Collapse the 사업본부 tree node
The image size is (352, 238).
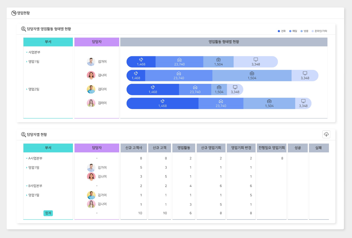pyautogui.click(x=27, y=52)
